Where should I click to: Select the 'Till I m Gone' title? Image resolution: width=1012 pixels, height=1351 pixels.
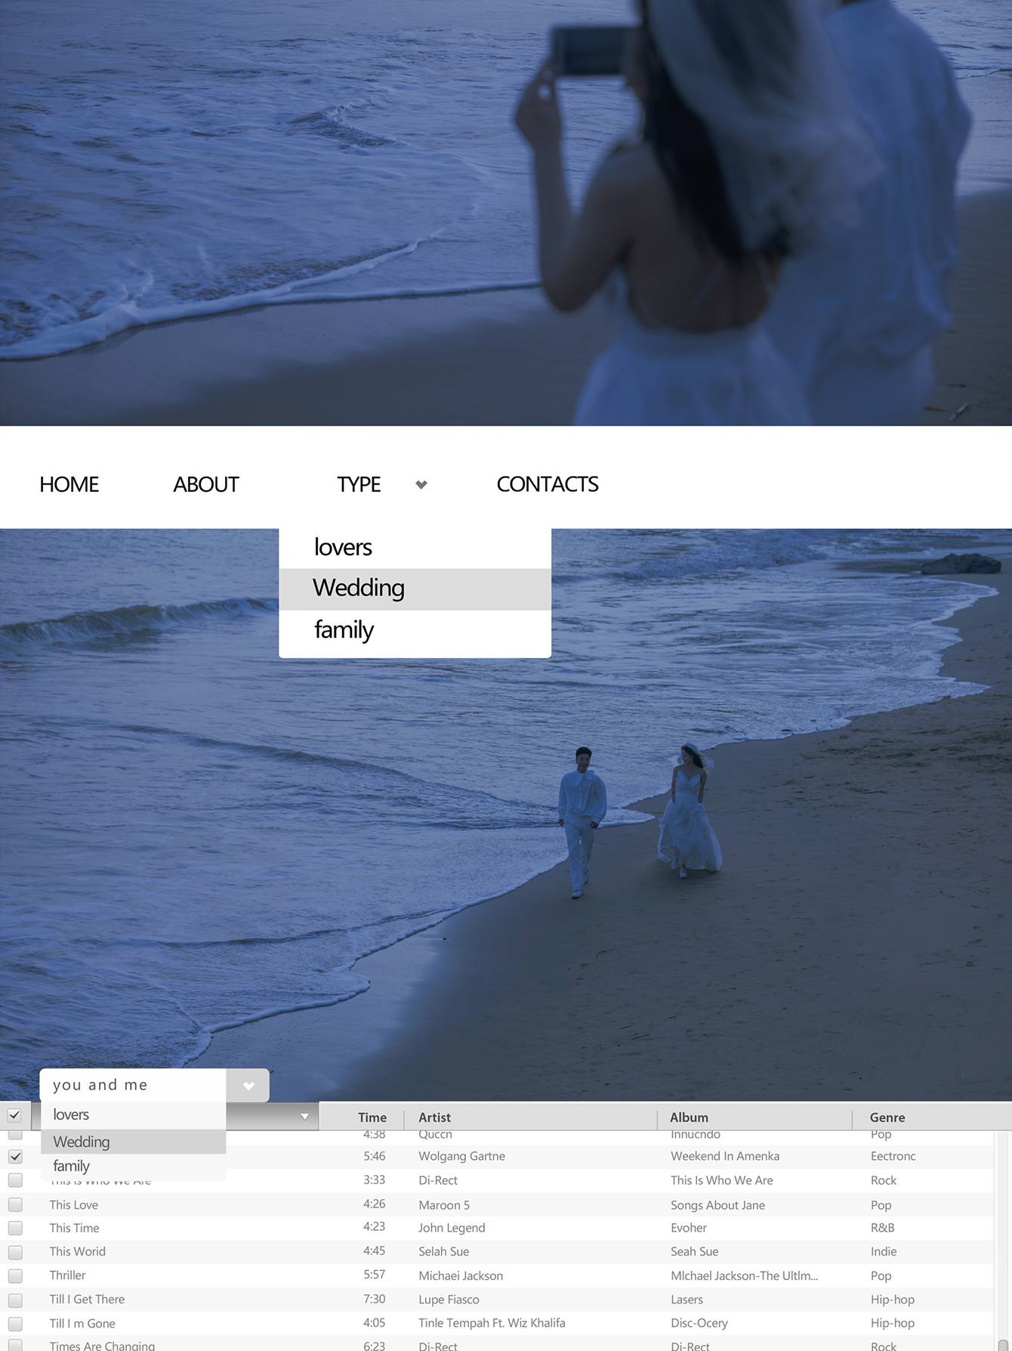(82, 1323)
